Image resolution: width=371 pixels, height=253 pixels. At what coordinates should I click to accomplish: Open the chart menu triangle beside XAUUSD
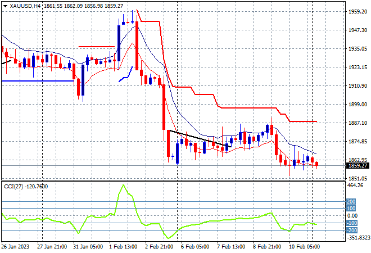pos(6,6)
